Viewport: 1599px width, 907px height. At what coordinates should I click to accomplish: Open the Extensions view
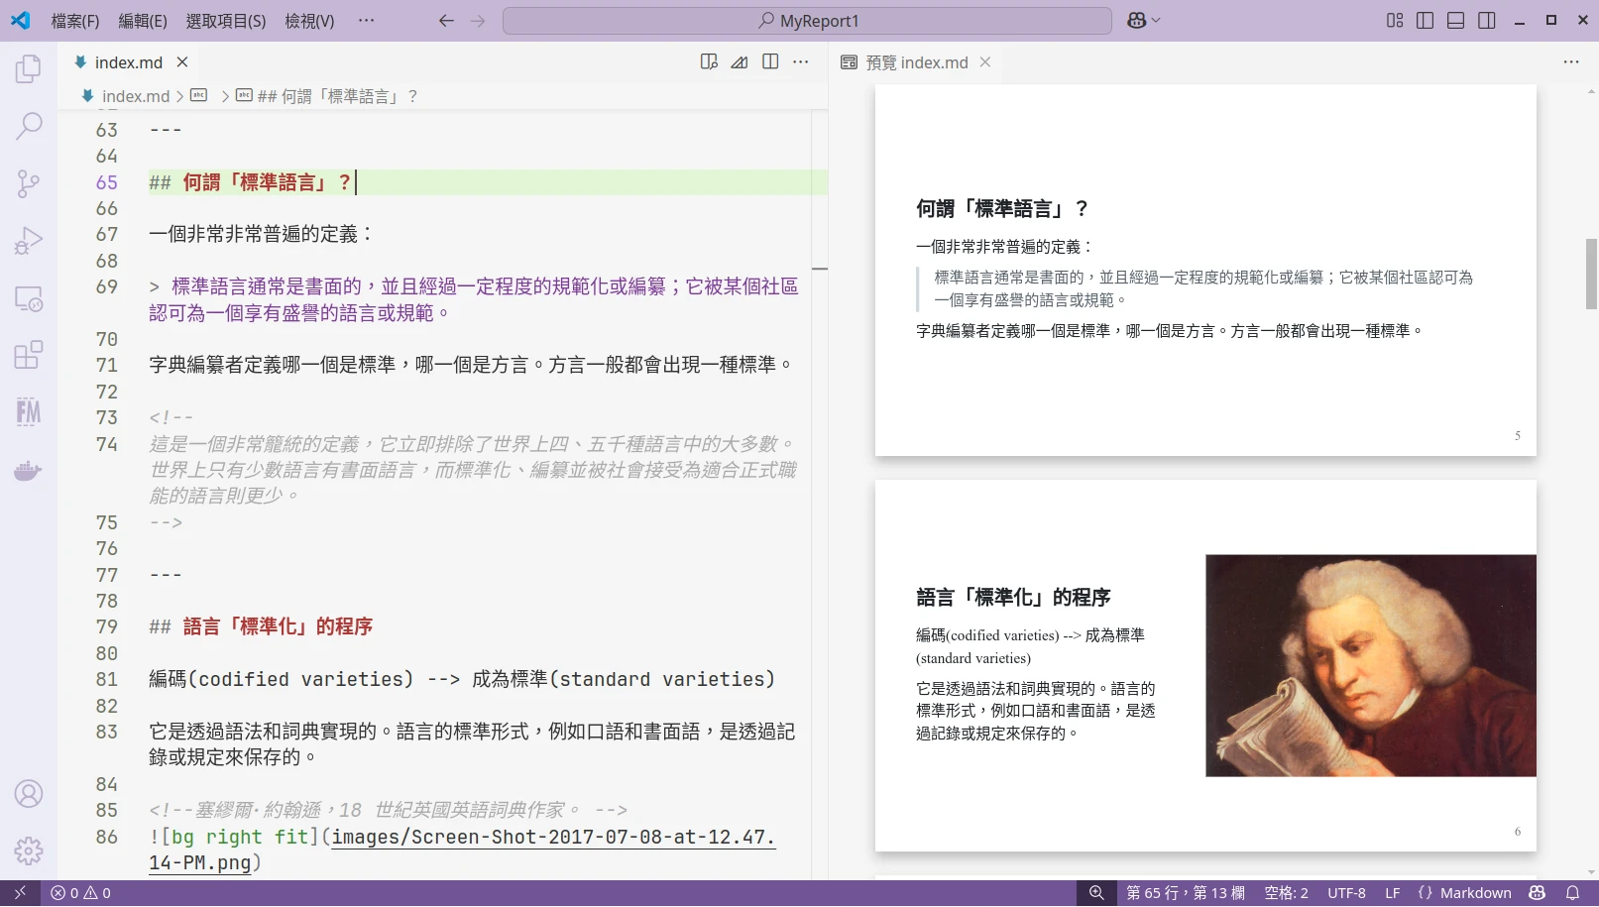(29, 354)
